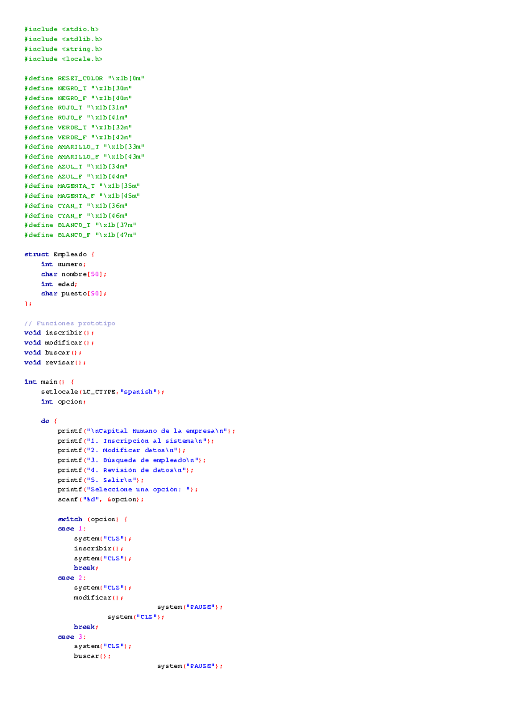Click the RESET_COLOR define line
The width and height of the screenshot is (514, 727).
(x=84, y=78)
